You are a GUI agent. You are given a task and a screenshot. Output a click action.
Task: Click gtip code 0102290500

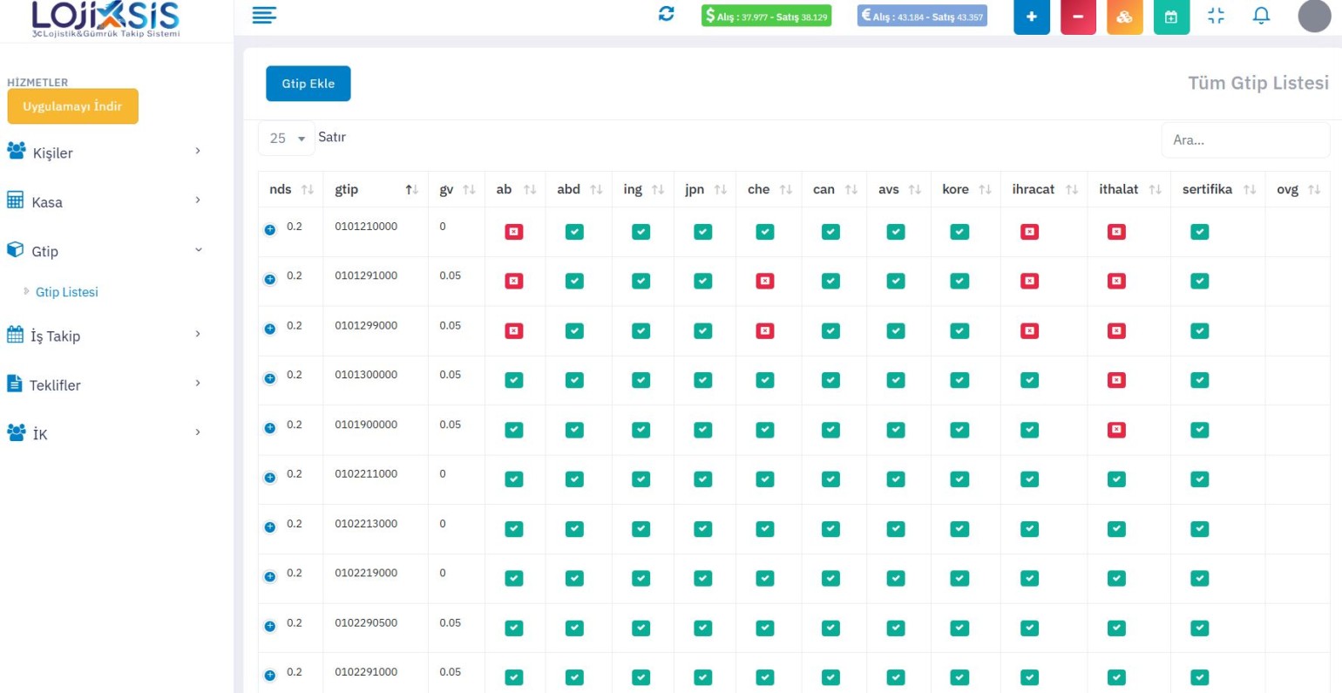point(366,622)
